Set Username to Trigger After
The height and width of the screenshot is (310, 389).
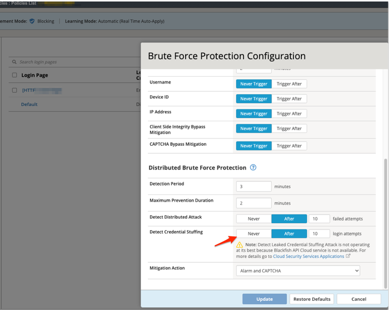pyautogui.click(x=289, y=84)
